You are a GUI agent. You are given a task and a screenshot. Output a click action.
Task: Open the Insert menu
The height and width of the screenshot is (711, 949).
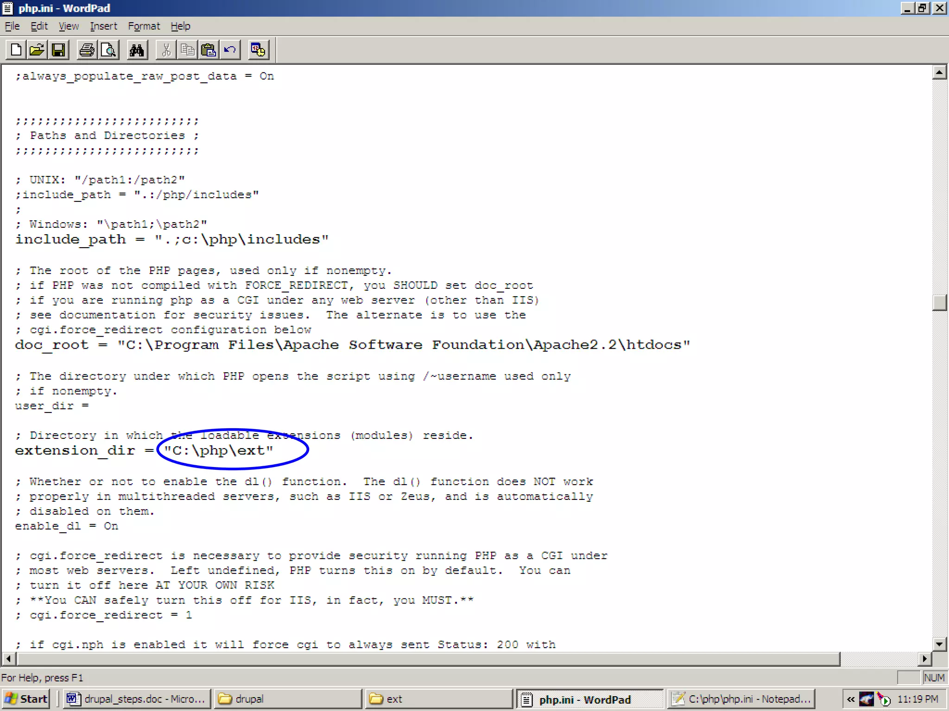[103, 26]
